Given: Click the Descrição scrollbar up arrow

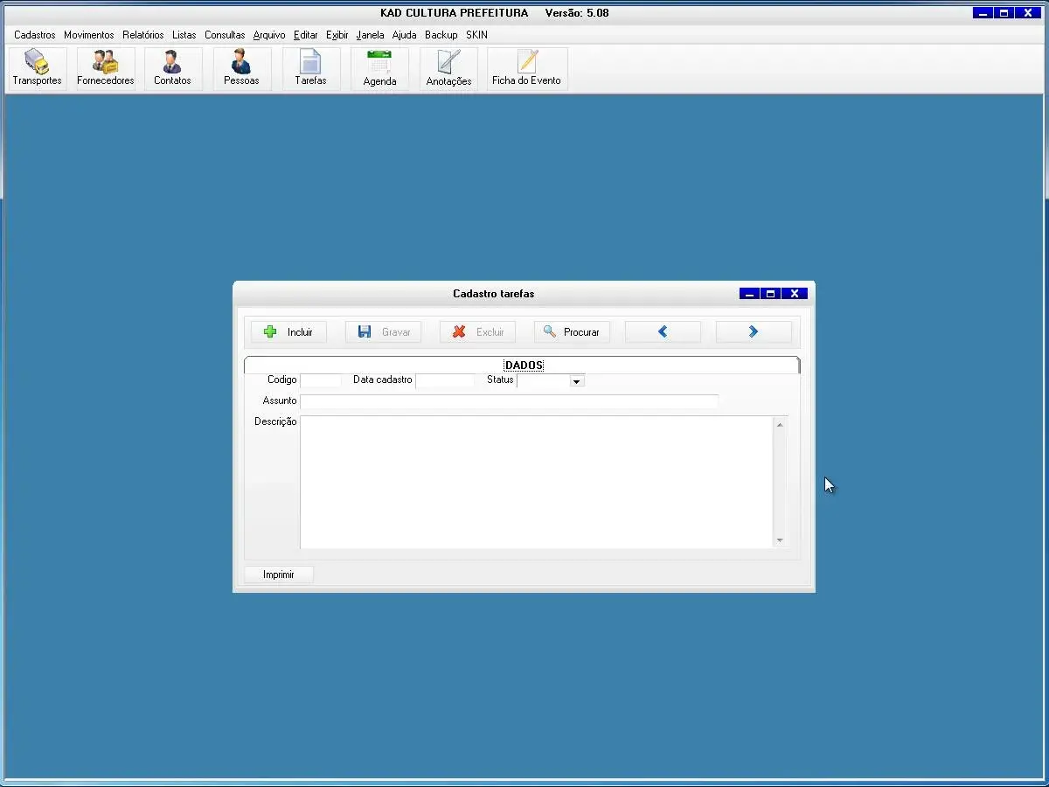Looking at the screenshot, I should click(x=780, y=424).
